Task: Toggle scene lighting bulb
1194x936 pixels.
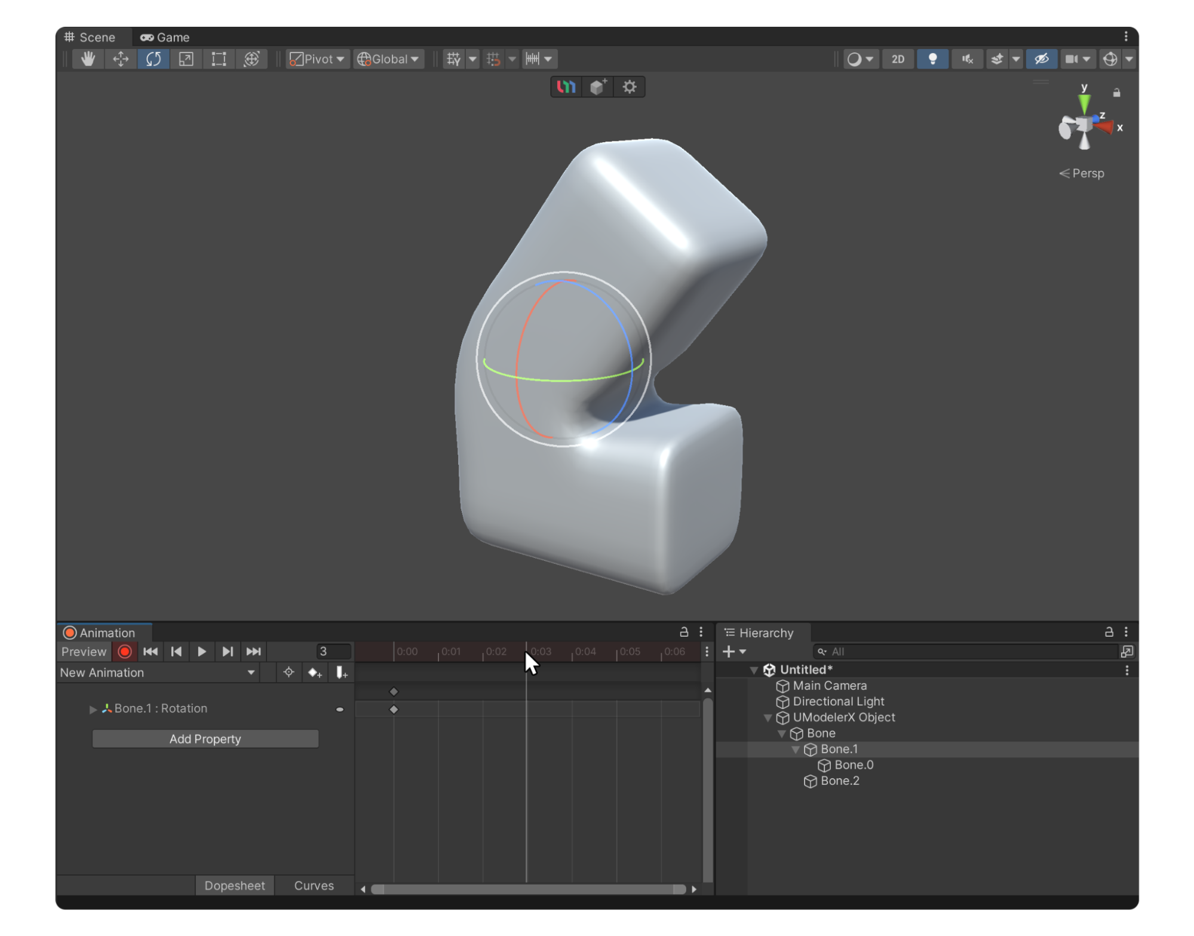Action: [932, 59]
